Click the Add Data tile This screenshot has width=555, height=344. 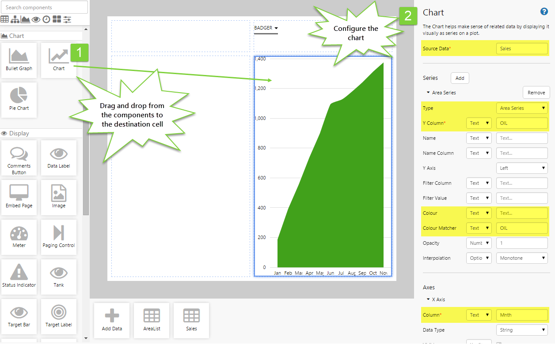[x=112, y=320]
